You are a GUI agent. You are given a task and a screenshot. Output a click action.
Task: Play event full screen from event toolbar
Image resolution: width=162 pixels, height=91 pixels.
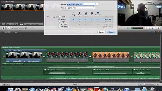(x=8, y=24)
